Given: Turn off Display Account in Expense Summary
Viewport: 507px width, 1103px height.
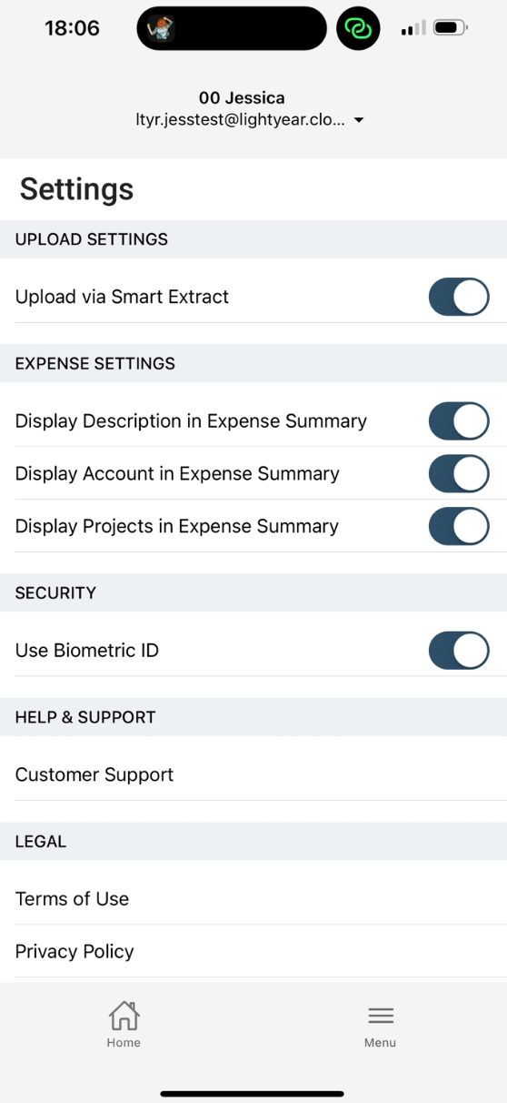Looking at the screenshot, I should pos(459,473).
